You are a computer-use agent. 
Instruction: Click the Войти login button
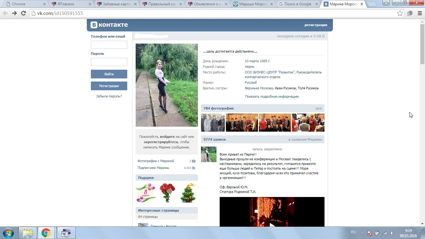tap(109, 74)
